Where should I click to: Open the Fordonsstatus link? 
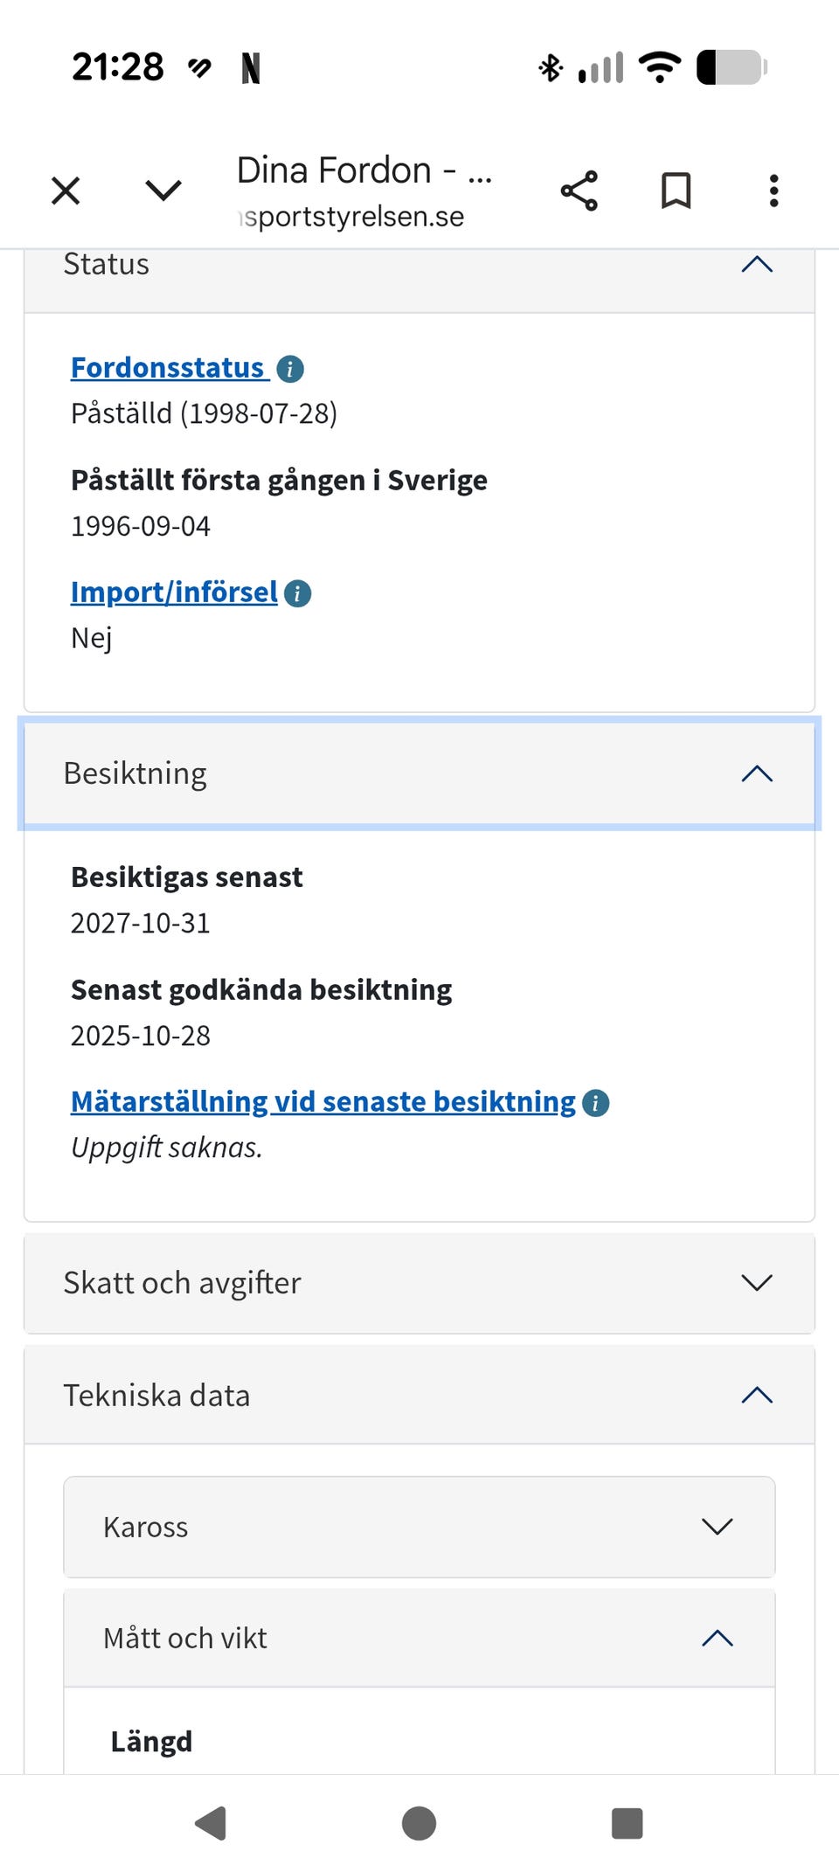(x=168, y=368)
